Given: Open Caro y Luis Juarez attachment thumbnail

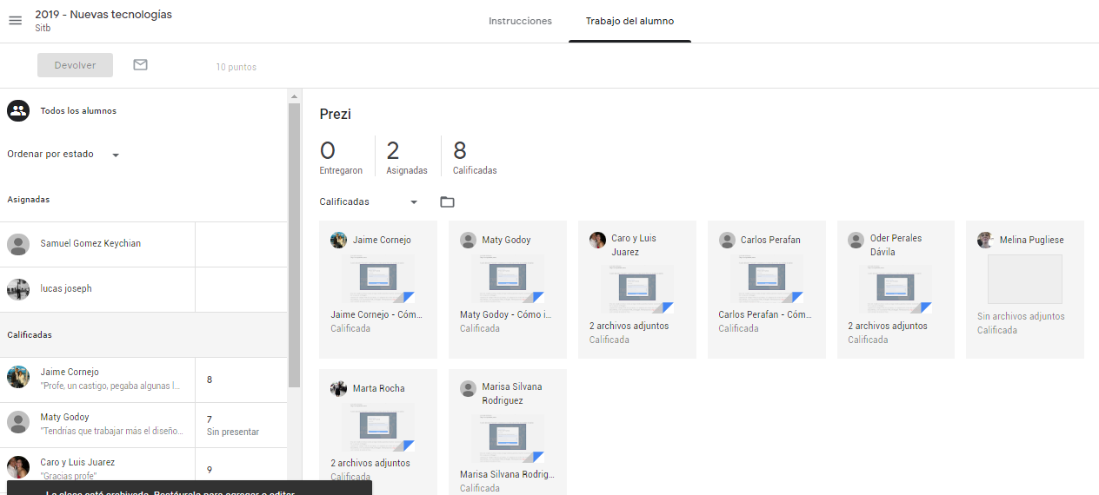Looking at the screenshot, I should pyautogui.click(x=636, y=289).
